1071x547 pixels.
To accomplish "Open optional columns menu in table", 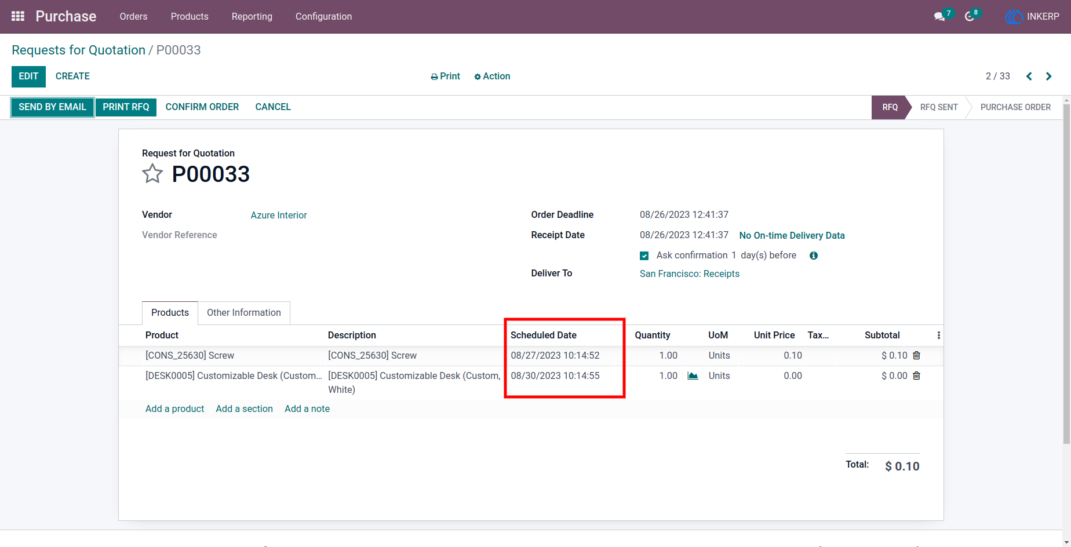I will [938, 336].
